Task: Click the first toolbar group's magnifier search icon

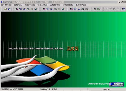Action: (28, 9)
